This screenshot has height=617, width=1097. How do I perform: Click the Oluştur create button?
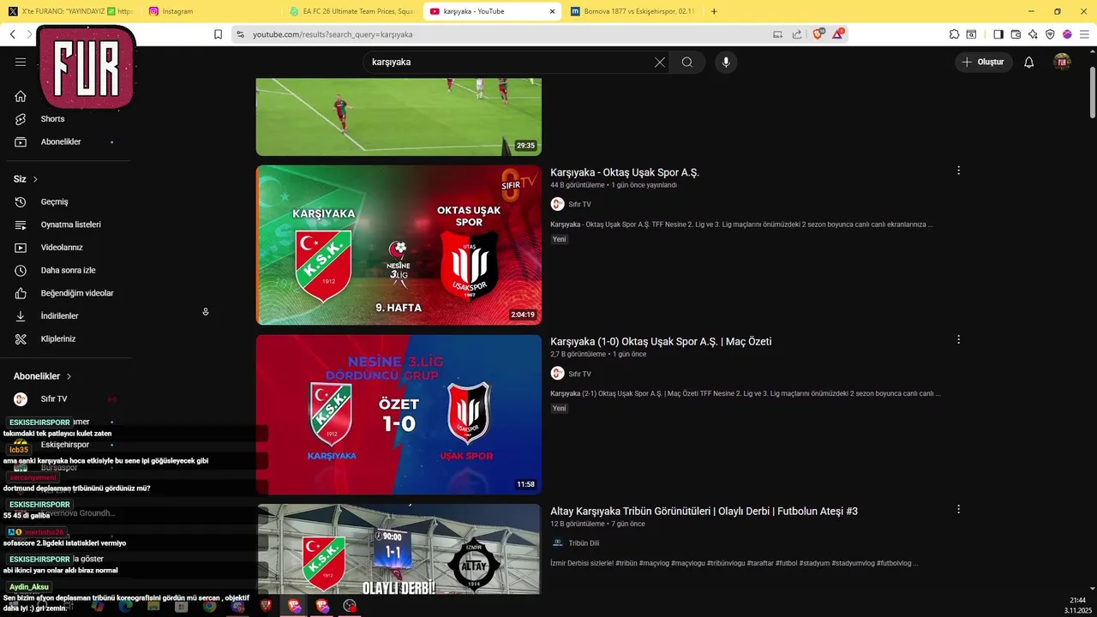[x=984, y=62]
